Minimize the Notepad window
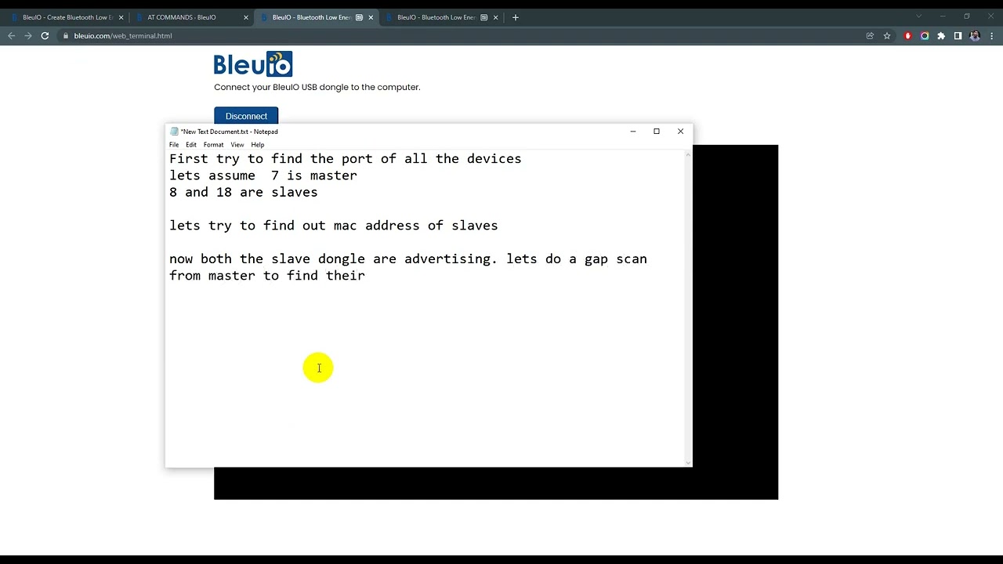 point(632,131)
